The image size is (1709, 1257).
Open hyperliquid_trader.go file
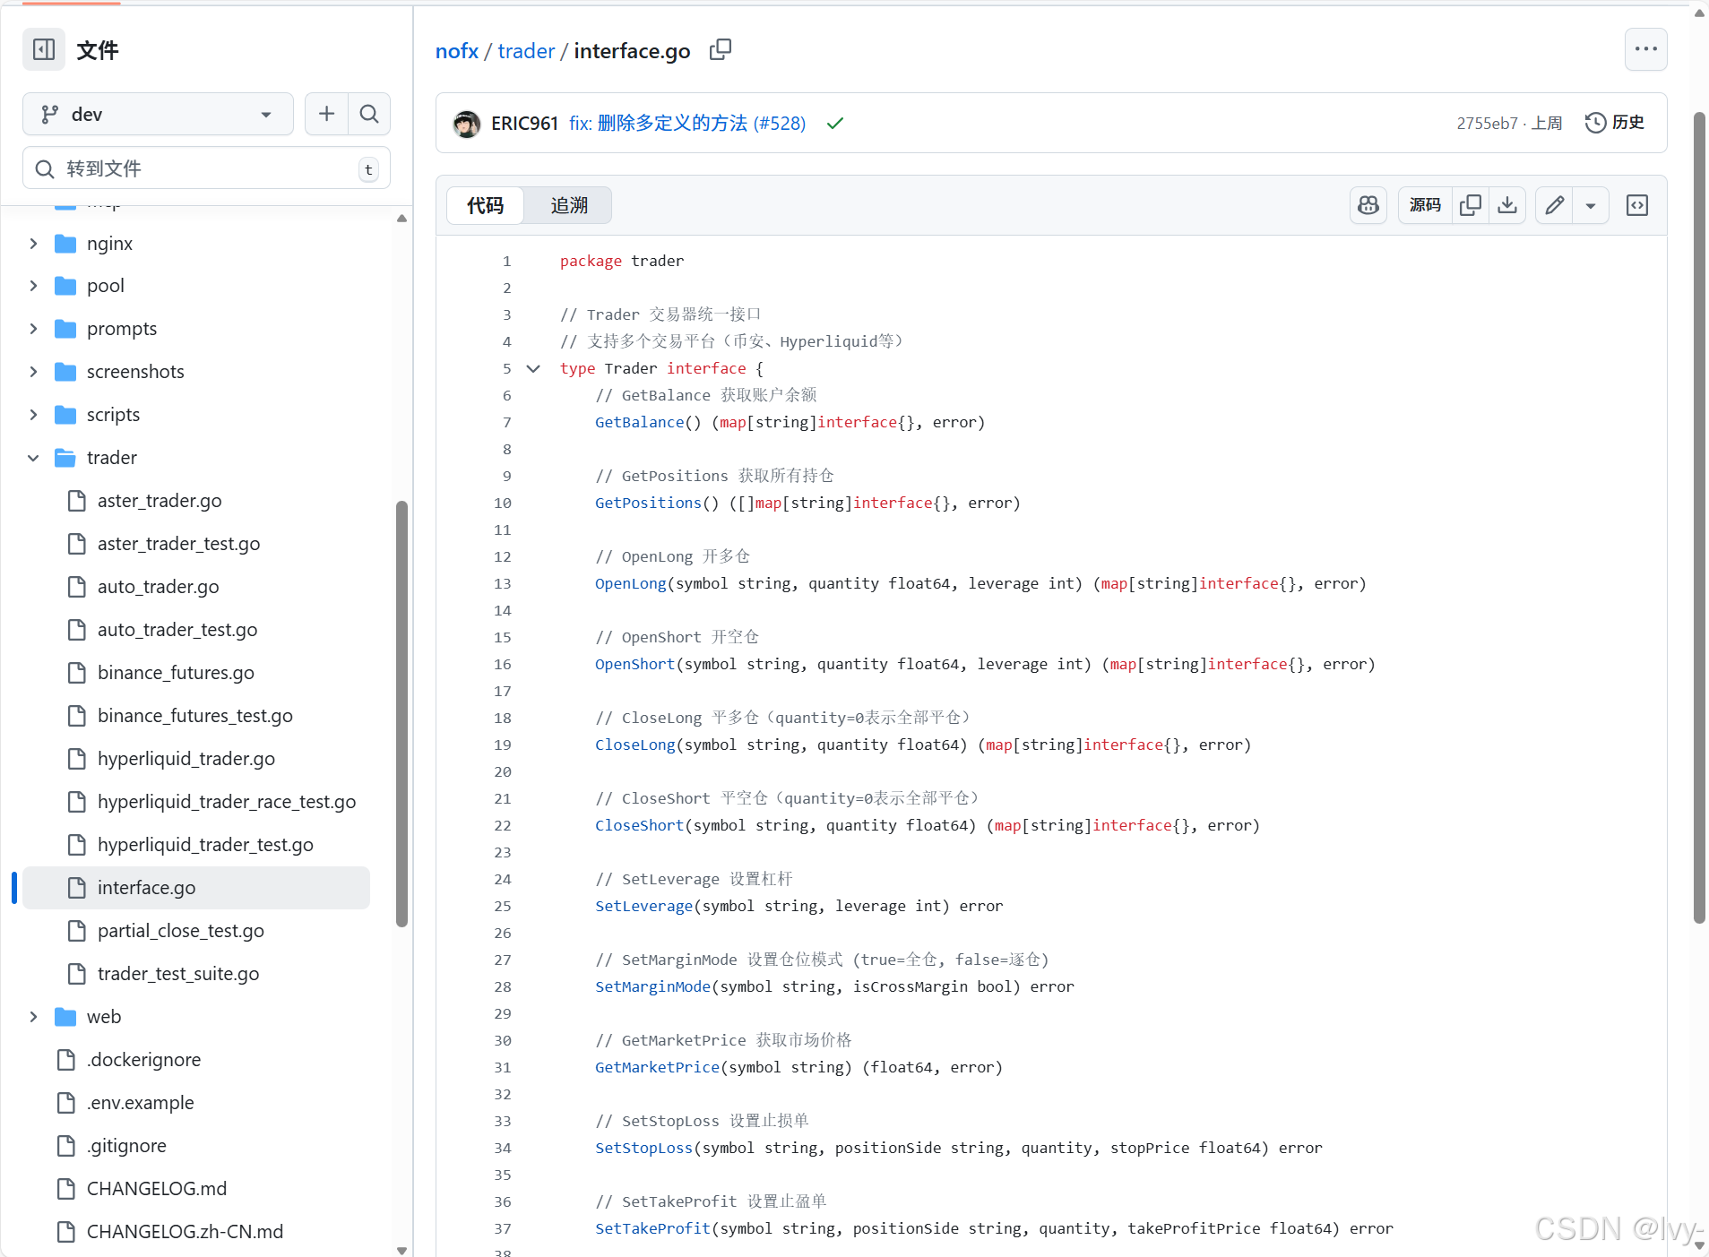[x=186, y=759]
